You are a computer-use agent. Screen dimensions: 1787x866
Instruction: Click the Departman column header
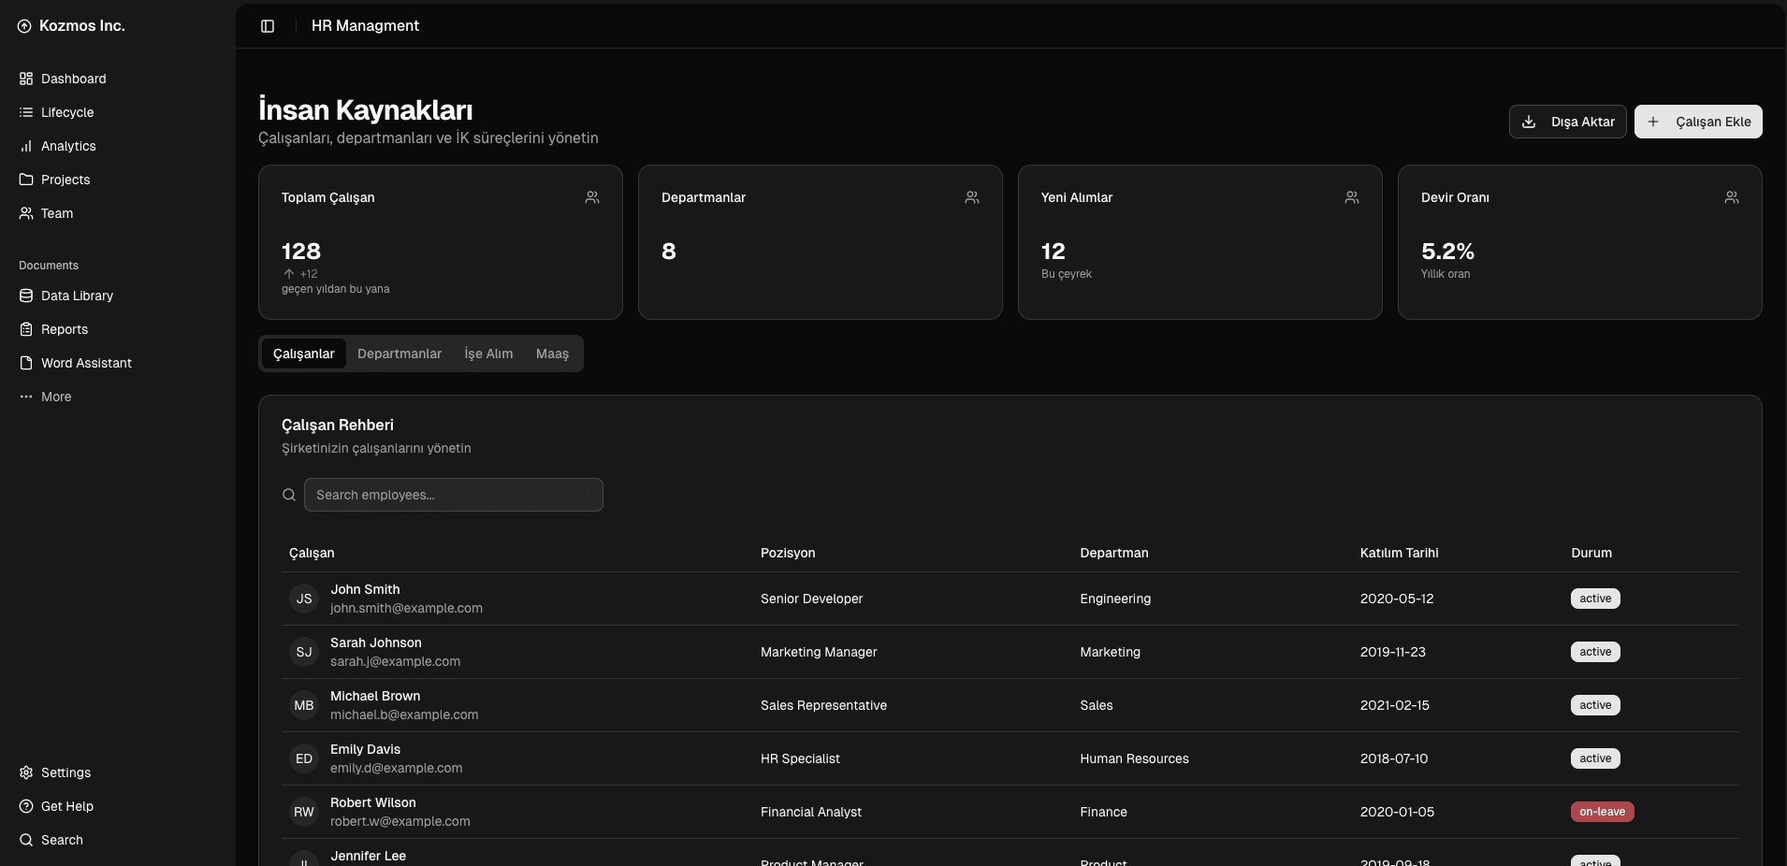pos(1114,553)
